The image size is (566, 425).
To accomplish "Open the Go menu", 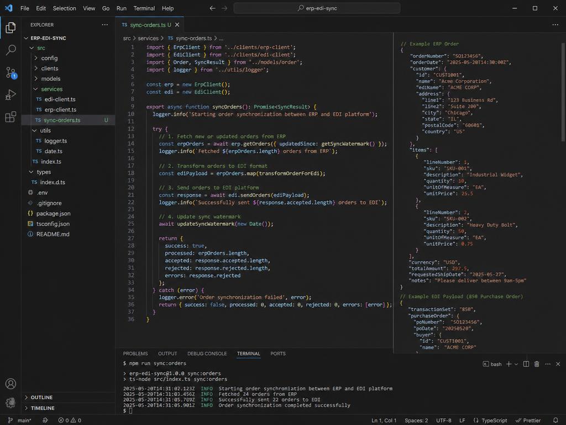I will [x=106, y=8].
